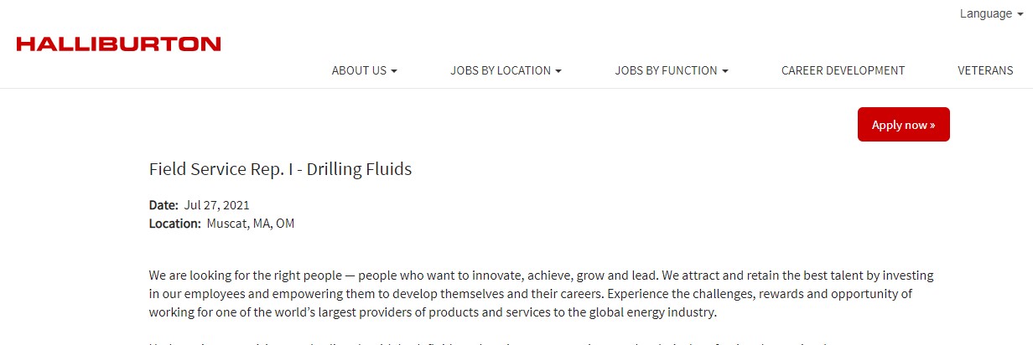Open the Veterans navigation link
Viewport: 1033px width, 345px height.
pyautogui.click(x=985, y=70)
